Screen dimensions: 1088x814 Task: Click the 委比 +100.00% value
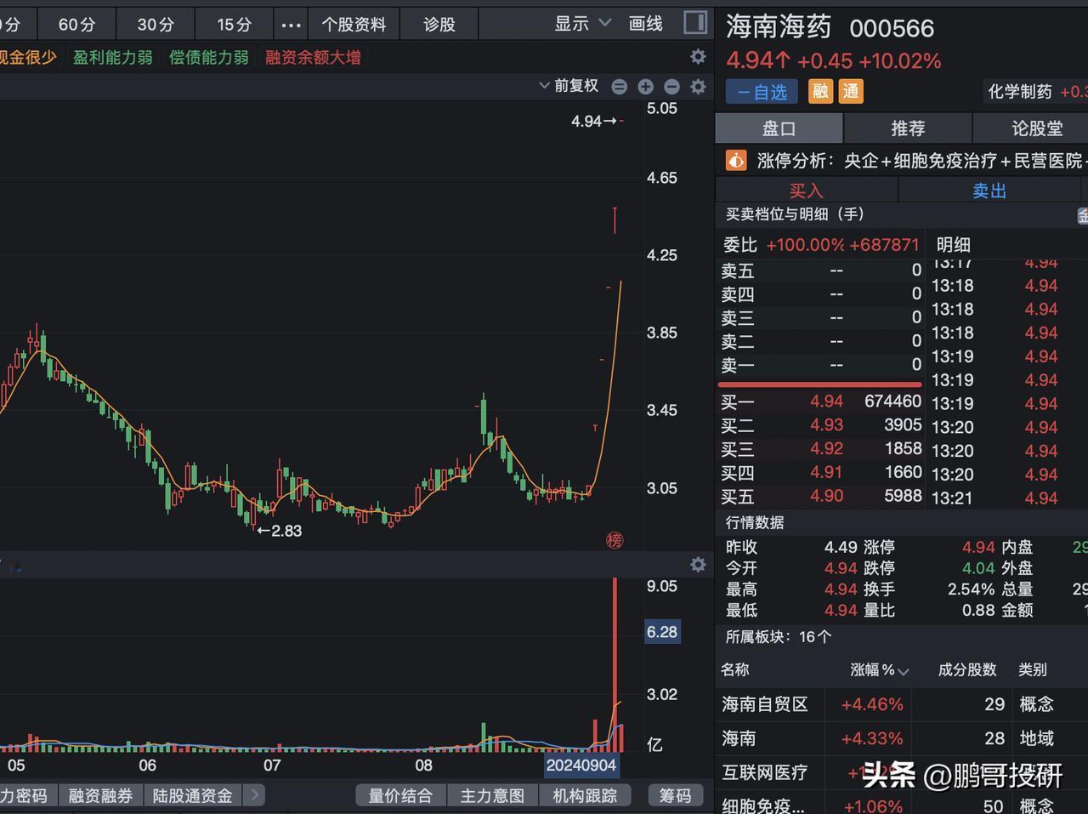coord(805,245)
